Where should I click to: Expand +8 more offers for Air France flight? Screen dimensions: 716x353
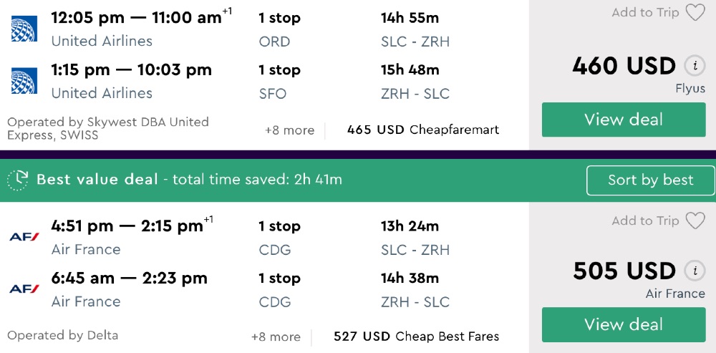pos(276,337)
